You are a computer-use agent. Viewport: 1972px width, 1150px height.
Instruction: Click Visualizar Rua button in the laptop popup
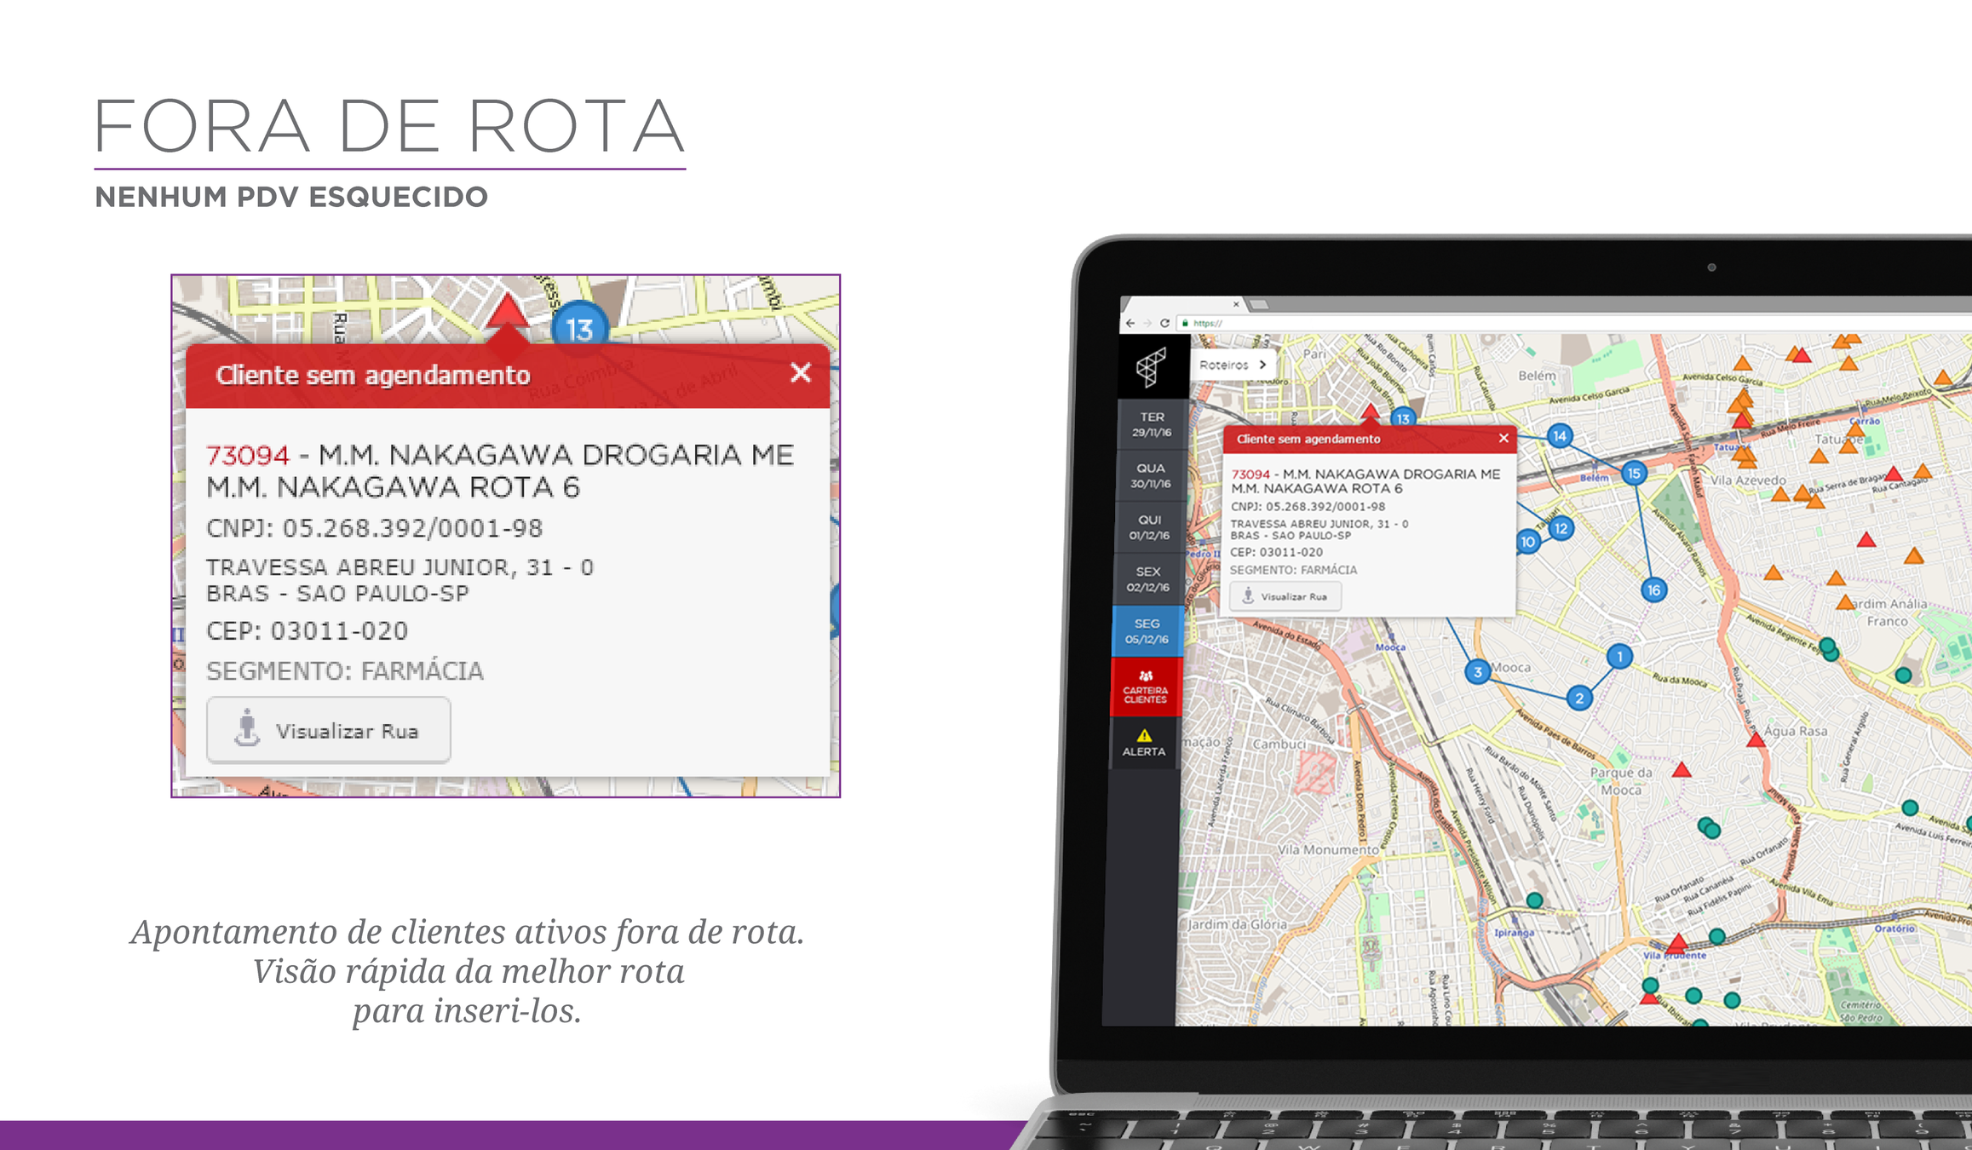[x=1285, y=596]
